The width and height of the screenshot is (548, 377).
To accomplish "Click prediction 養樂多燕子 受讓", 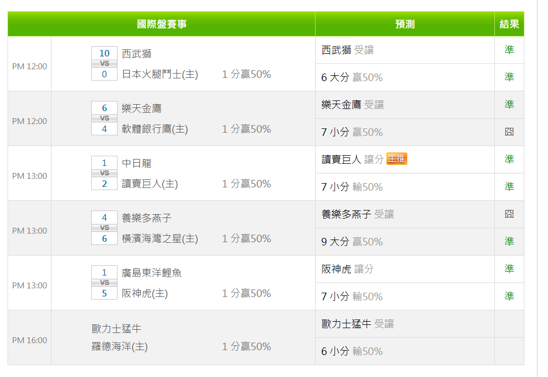I will pyautogui.click(x=357, y=214).
